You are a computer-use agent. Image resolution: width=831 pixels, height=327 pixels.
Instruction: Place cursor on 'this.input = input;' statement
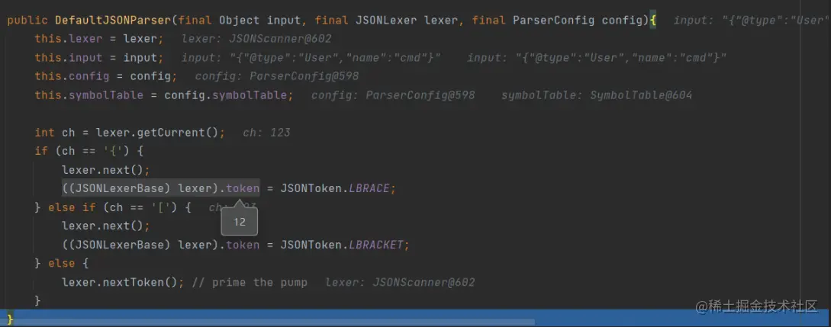click(x=99, y=58)
